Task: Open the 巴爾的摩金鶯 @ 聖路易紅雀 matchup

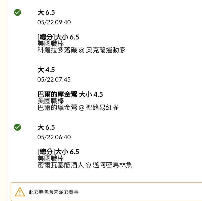Action: [78, 107]
